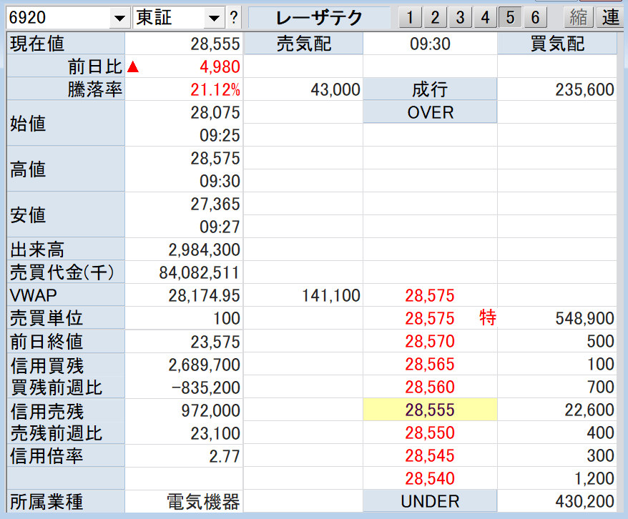The width and height of the screenshot is (628, 519).
Task: Click the 成行 market order cell
Action: coord(430,89)
